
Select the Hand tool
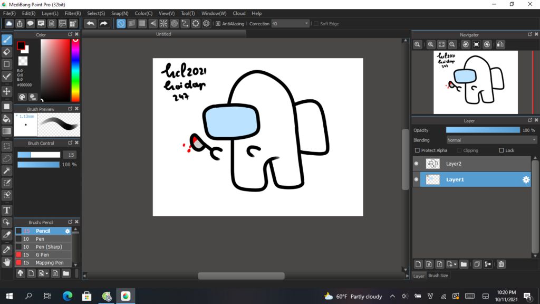click(x=7, y=262)
